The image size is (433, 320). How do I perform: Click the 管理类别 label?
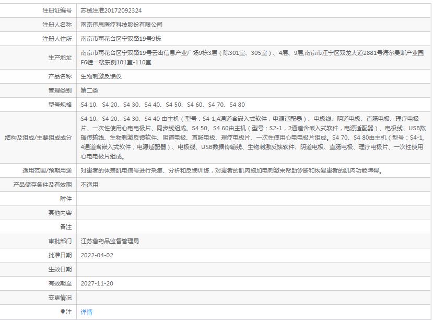(60, 90)
